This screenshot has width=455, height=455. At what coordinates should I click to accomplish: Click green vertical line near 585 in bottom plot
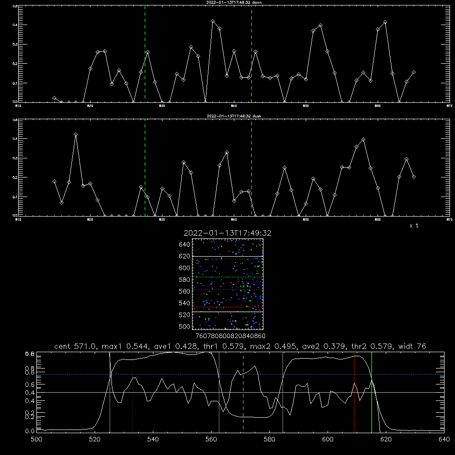[283, 392]
